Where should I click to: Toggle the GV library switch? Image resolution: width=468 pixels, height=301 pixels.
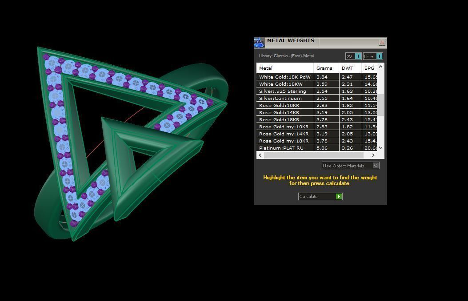point(358,56)
